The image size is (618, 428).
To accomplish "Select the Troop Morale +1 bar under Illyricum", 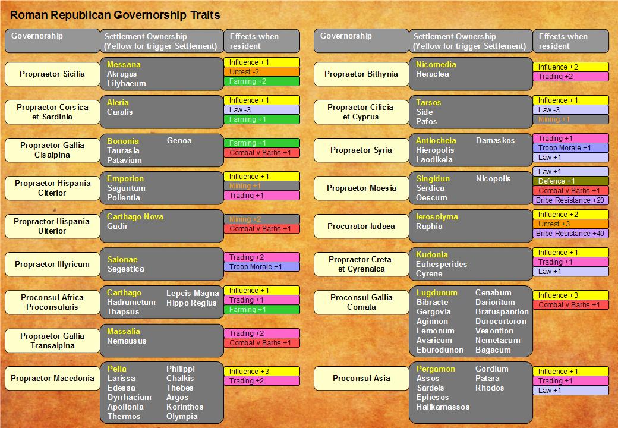I will (x=261, y=267).
